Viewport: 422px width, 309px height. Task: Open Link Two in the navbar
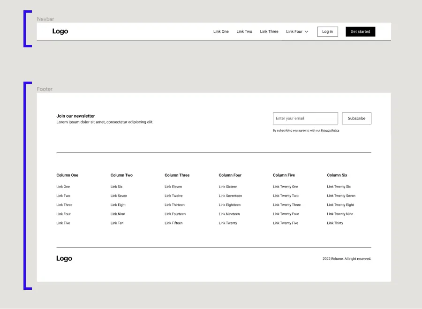pos(244,31)
